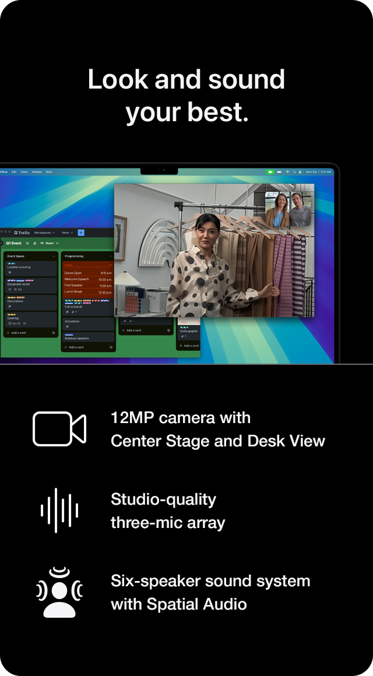Click the video camera feature icon
The width and height of the screenshot is (373, 676).
click(x=59, y=429)
